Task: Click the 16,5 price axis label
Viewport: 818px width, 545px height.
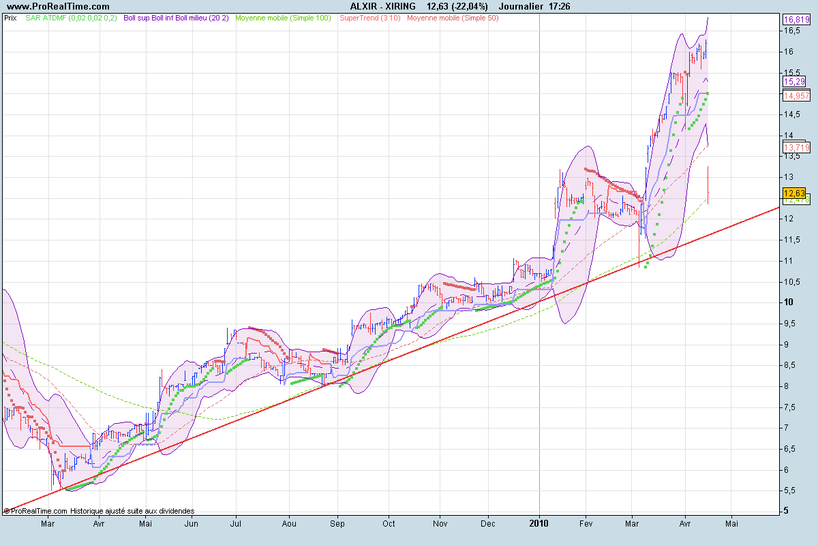Action: (x=791, y=31)
